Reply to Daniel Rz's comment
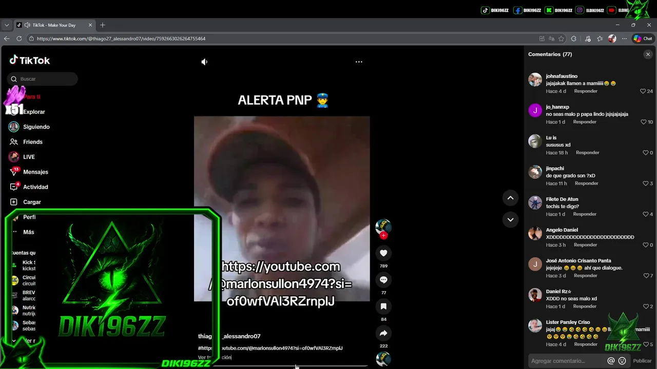The height and width of the screenshot is (369, 657). tap(585, 306)
